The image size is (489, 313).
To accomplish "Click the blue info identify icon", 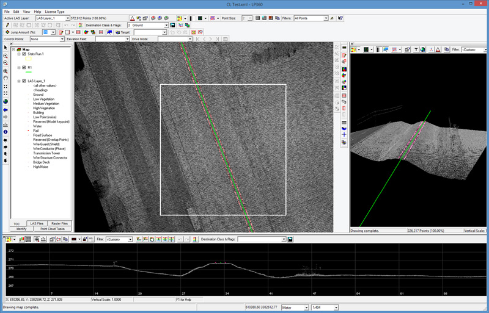I will coord(6,132).
